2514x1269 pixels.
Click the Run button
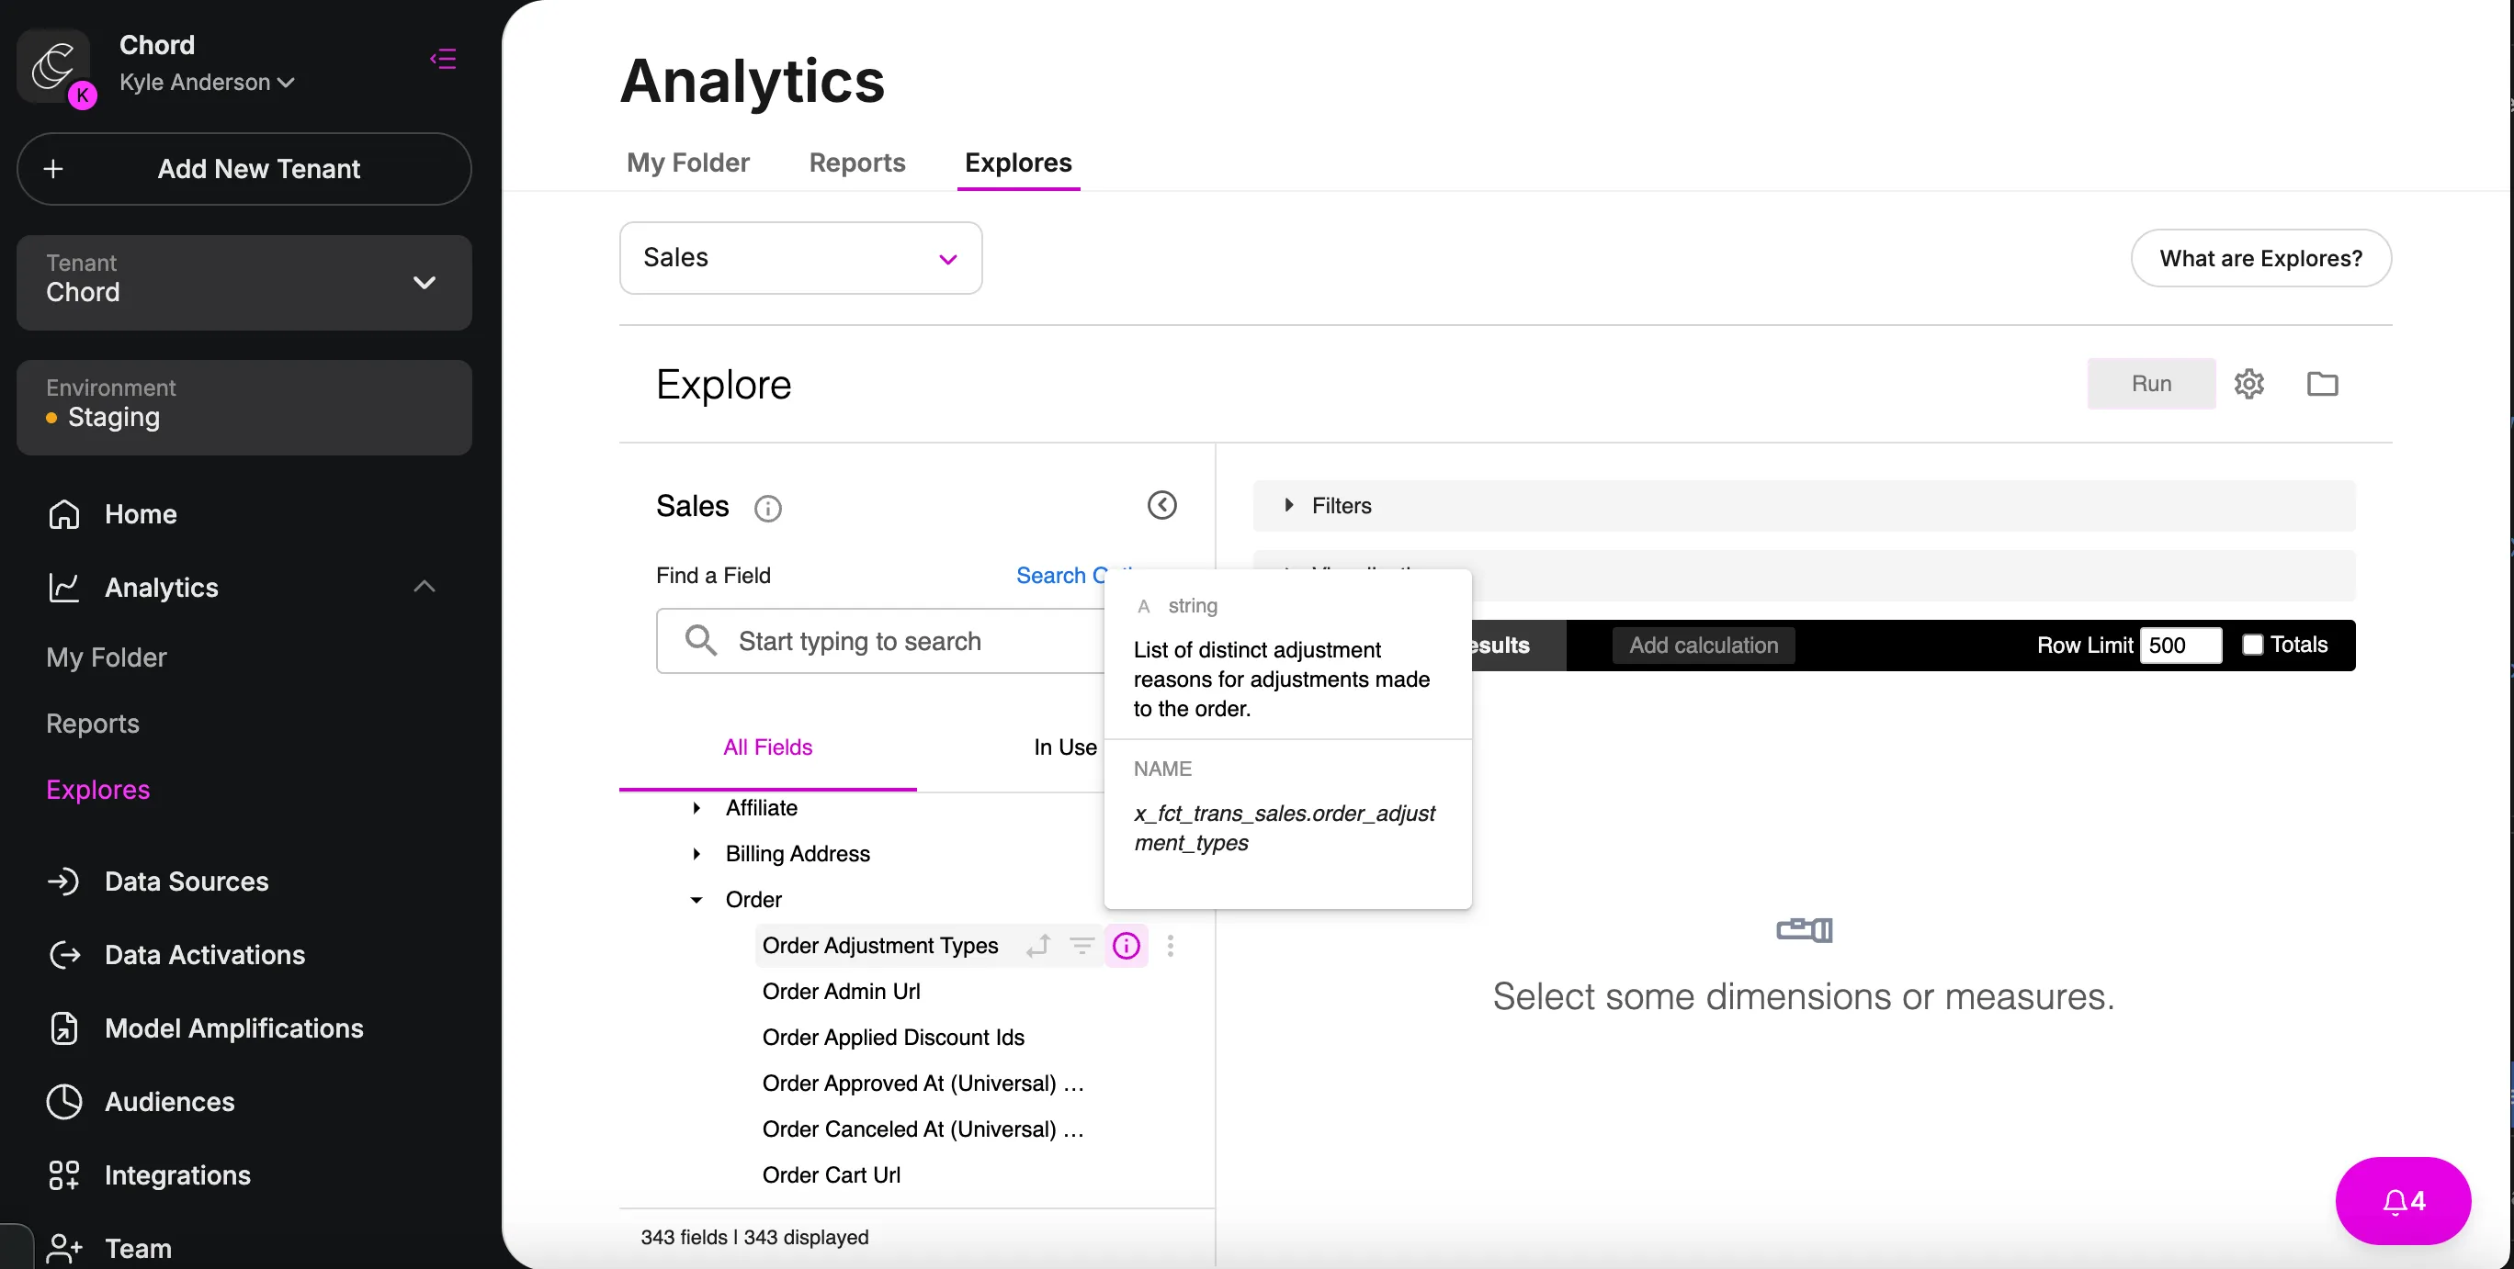2151,383
